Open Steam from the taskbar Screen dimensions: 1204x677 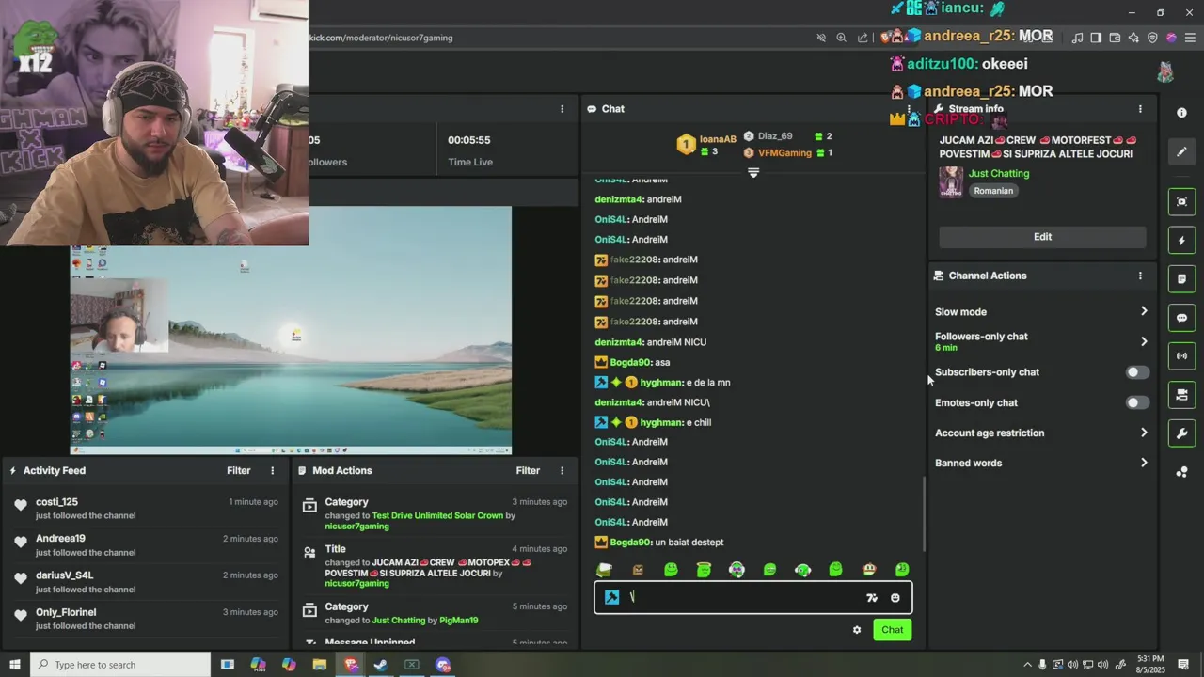pos(381,665)
